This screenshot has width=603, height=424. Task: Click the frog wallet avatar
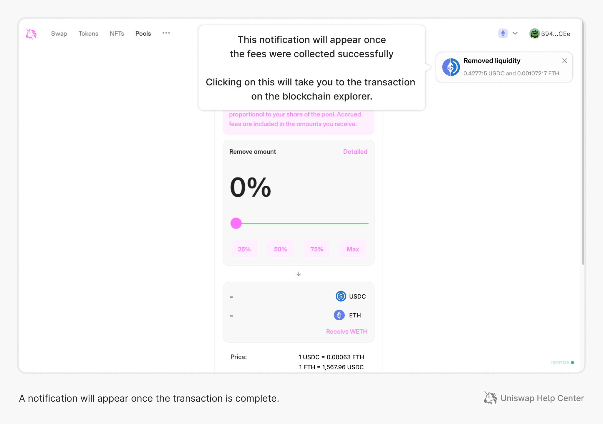click(x=534, y=34)
